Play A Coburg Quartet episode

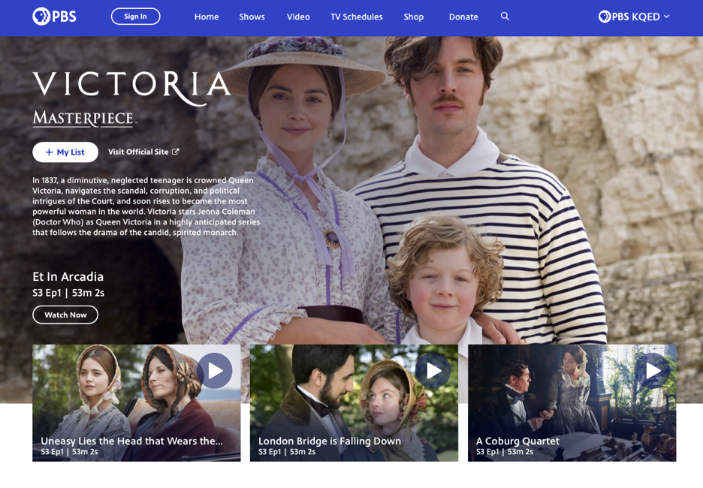tap(653, 371)
